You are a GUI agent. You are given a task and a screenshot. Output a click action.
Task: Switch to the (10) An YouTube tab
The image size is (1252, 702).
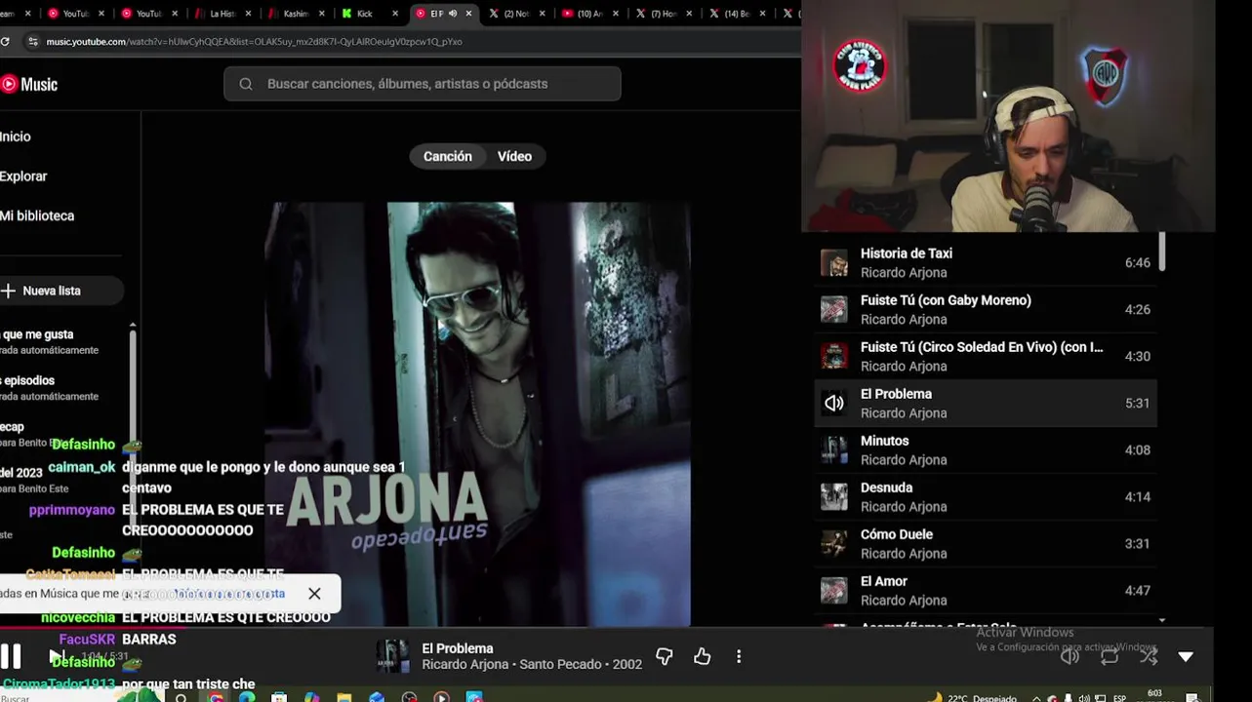point(589,14)
